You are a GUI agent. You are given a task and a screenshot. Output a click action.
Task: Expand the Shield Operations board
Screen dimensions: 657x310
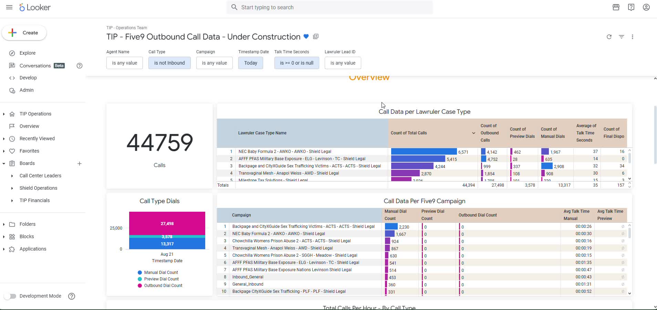(x=12, y=188)
